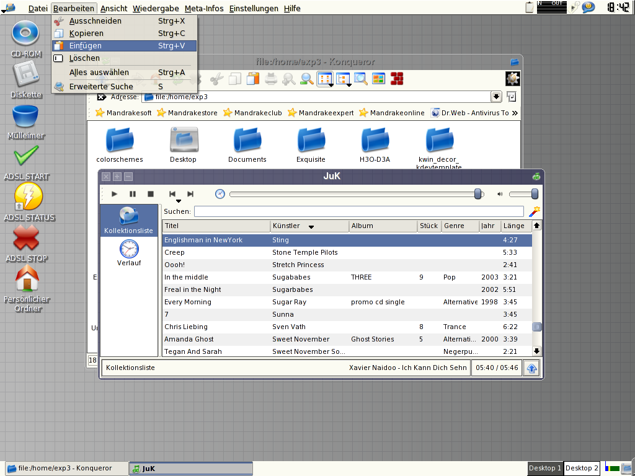
Task: Open advanced search wand icon in JuK
Action: pyautogui.click(x=534, y=211)
